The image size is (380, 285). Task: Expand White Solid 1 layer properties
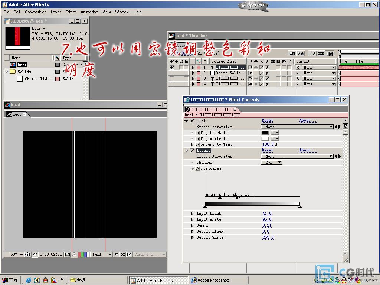pyautogui.click(x=193, y=73)
